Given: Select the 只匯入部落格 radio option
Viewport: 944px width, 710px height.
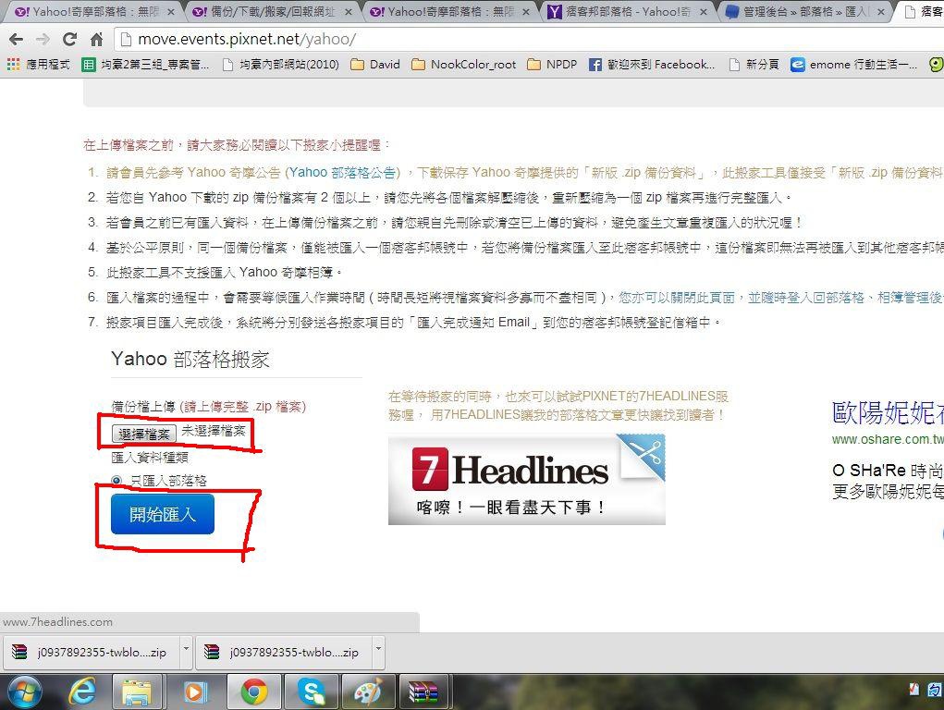Looking at the screenshot, I should [x=116, y=481].
